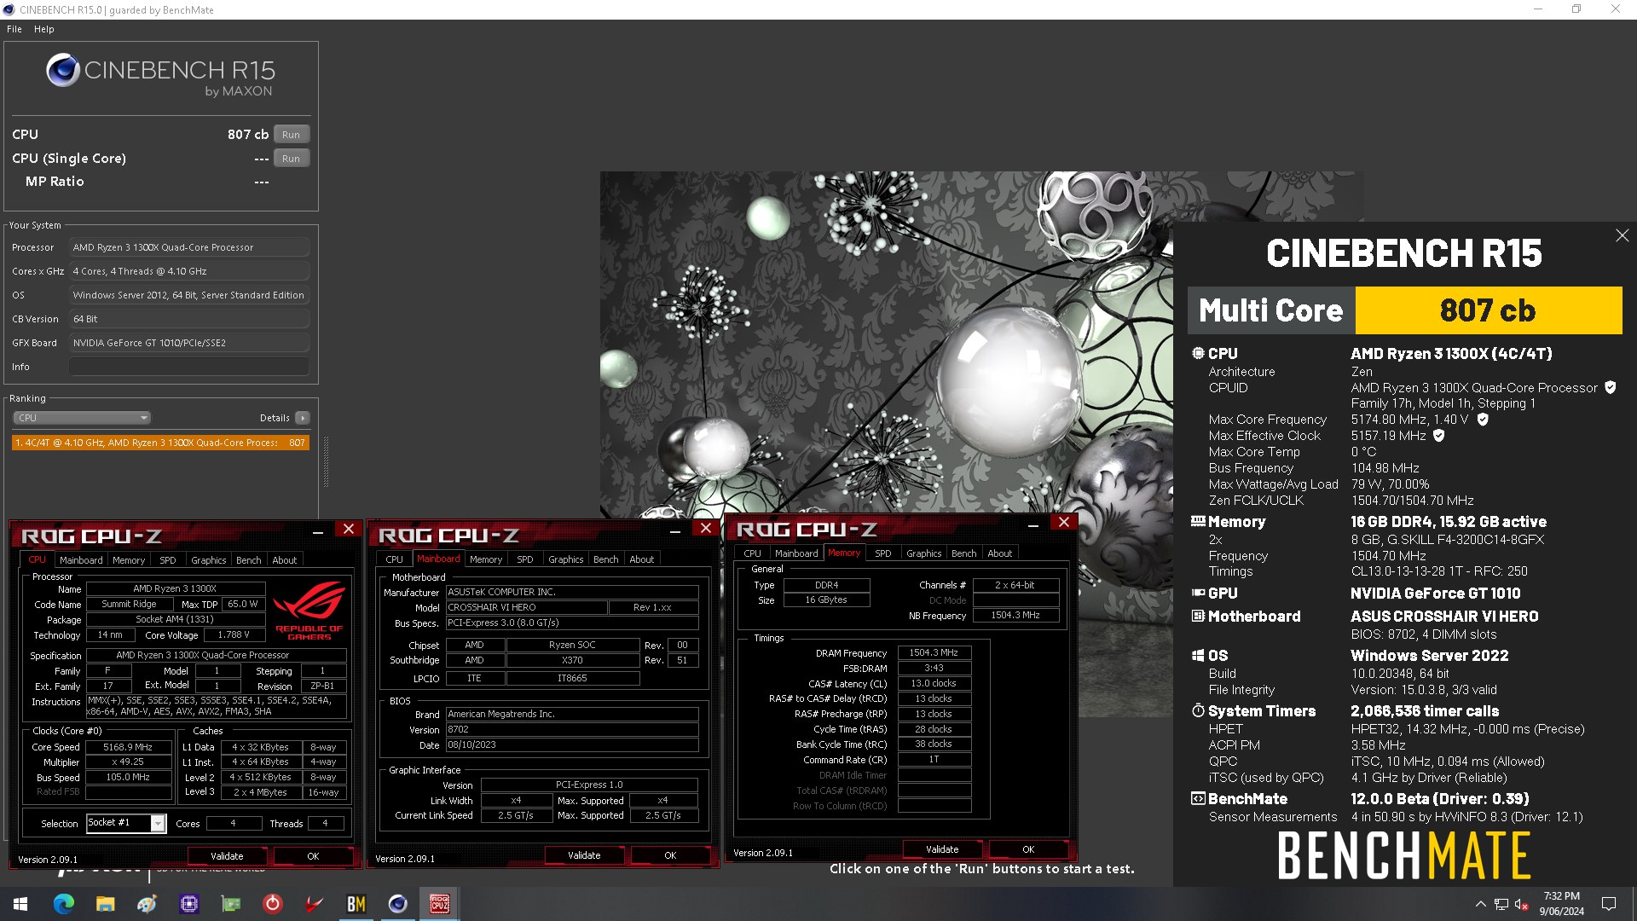Open the Windows Start menu
This screenshot has width=1637, height=921.
pyautogui.click(x=20, y=904)
